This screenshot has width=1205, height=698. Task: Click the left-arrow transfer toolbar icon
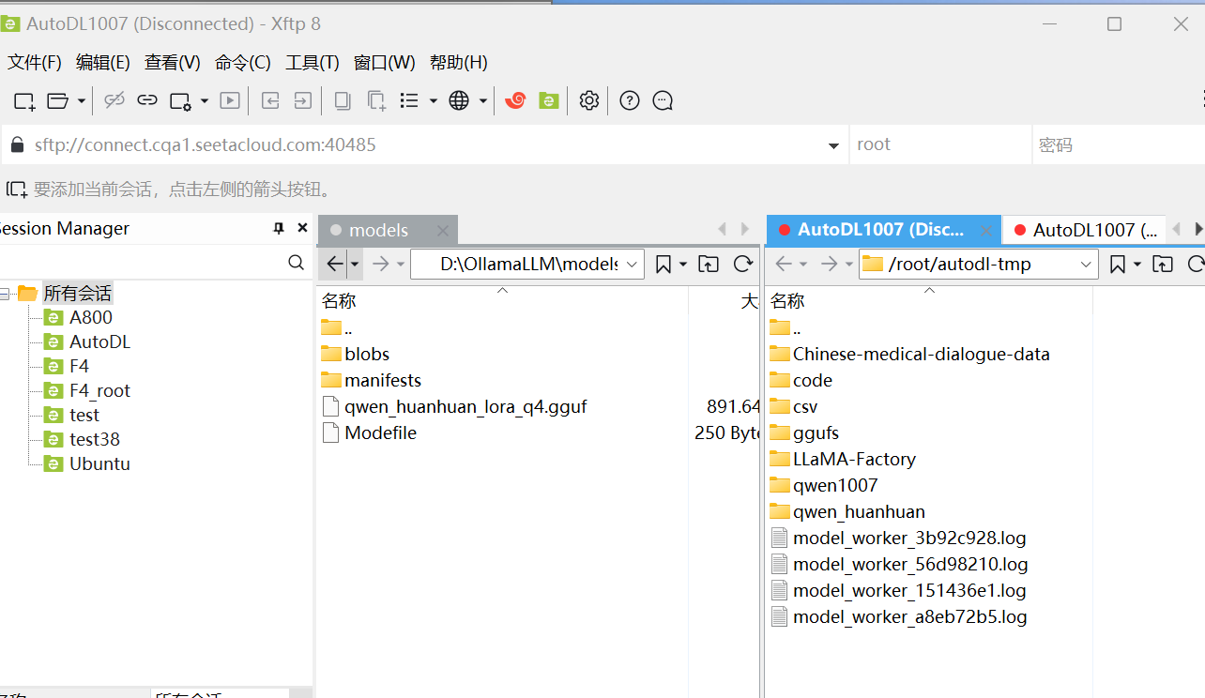[270, 100]
